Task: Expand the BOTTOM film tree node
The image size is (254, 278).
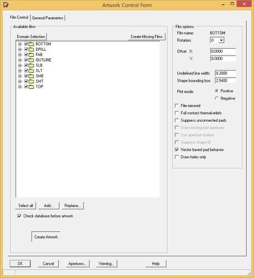Action: 20,44
